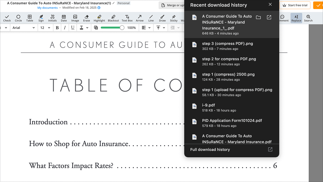Select the Image tool
The width and height of the screenshot is (323, 182).
pyautogui.click(x=75, y=18)
